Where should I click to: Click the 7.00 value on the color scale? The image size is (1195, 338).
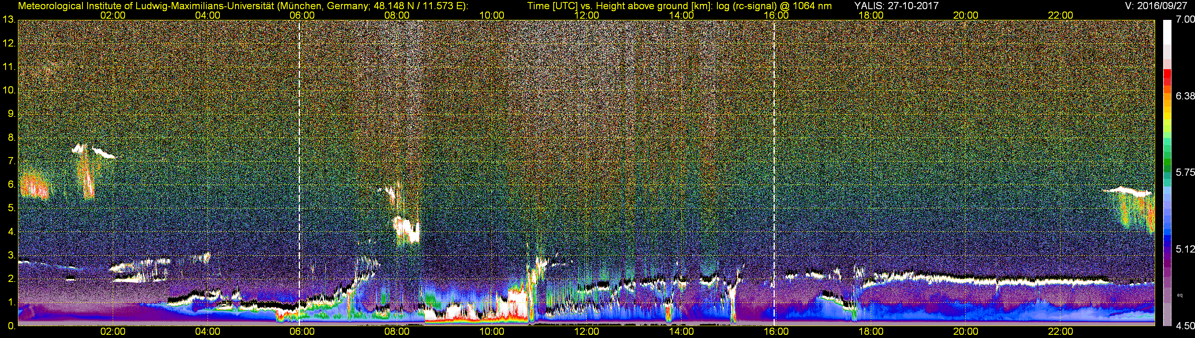point(1185,19)
